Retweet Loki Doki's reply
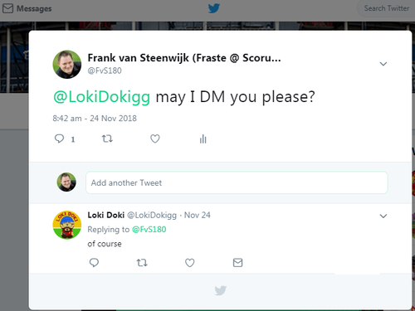The image size is (415, 311). click(x=142, y=262)
